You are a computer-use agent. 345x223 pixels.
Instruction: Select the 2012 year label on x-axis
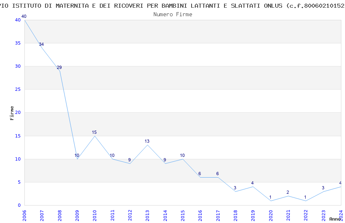coord(130,215)
